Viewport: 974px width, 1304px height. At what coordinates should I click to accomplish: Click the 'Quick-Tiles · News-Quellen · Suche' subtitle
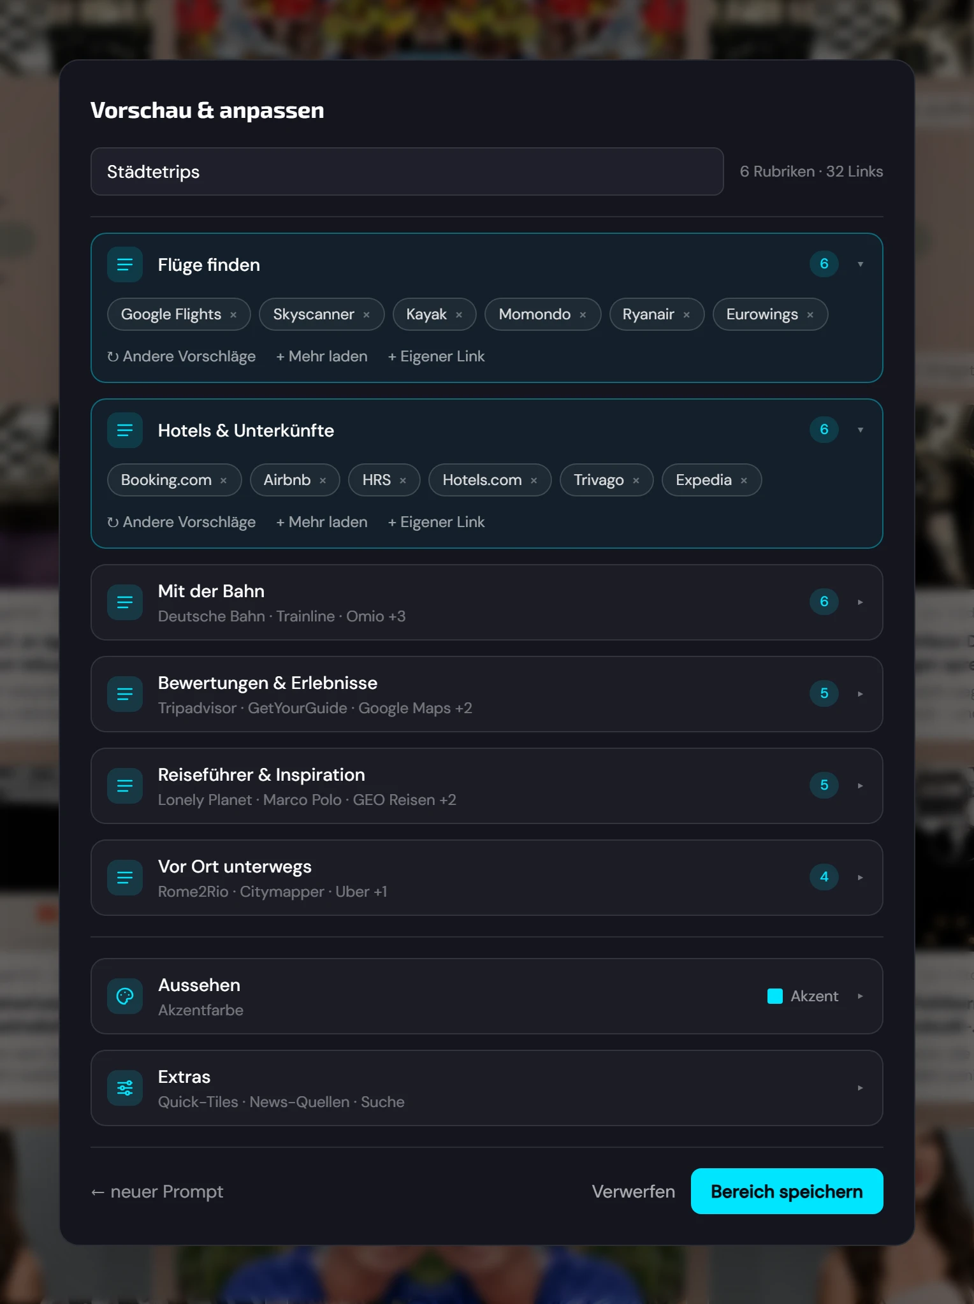(x=281, y=1102)
